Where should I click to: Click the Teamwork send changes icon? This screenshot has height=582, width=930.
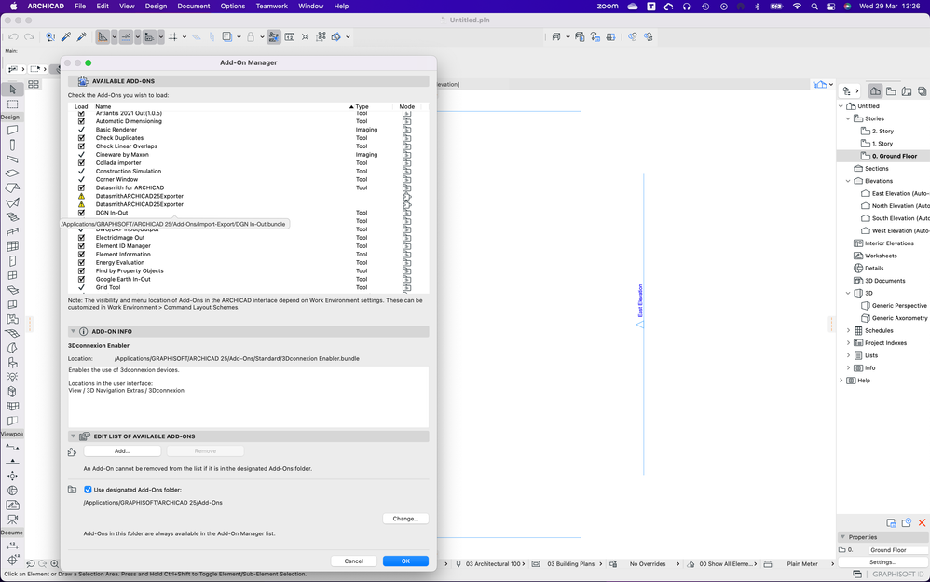(632, 36)
